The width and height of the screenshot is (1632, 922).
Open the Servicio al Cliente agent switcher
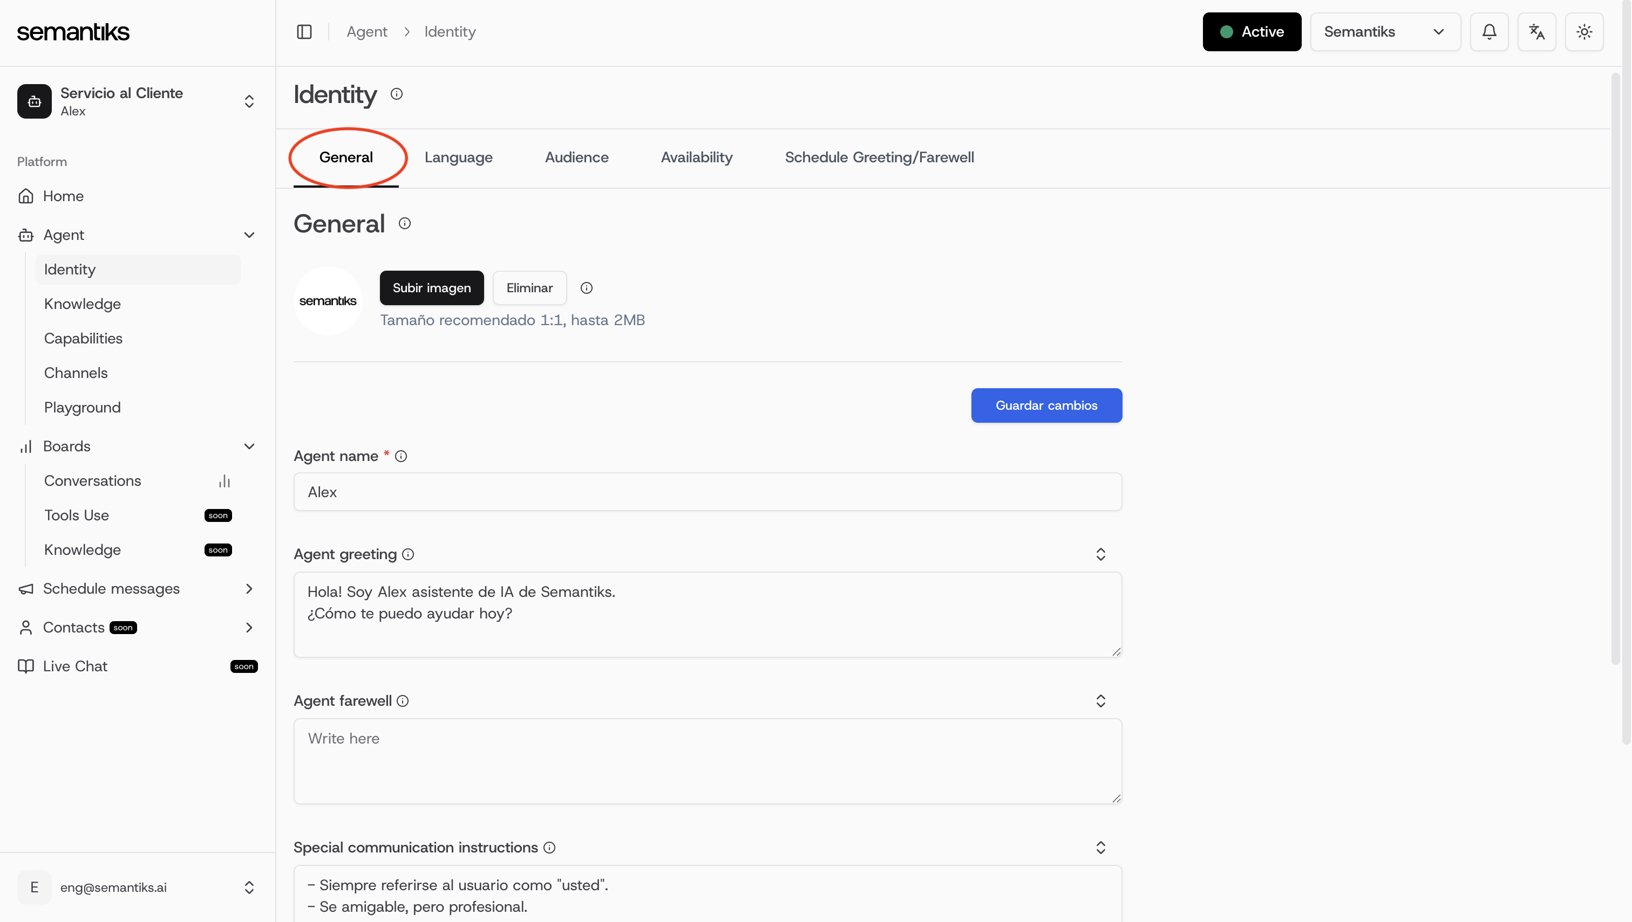[249, 101]
